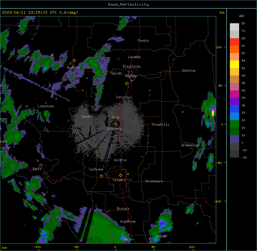
Task: Pick the red 65-60 dBZ legend swatch
Action: point(234,42)
